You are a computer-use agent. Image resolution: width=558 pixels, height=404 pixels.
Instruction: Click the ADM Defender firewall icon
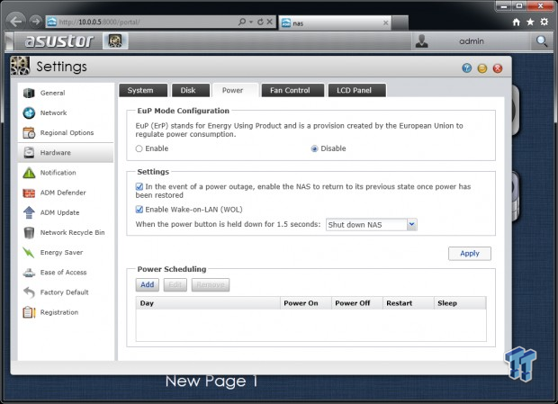[29, 193]
